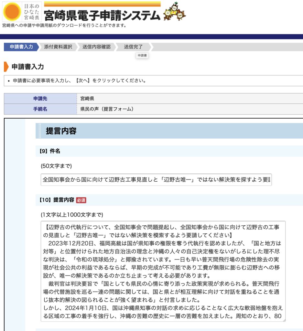Open the 送信内容確認 step
Viewport: 303px width, 331px height.
pos(96,47)
